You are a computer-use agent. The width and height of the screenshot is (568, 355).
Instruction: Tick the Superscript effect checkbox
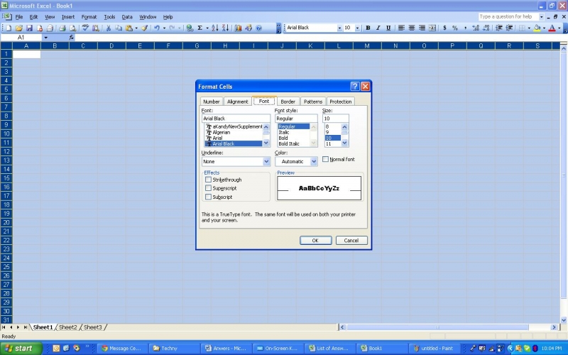tap(208, 188)
